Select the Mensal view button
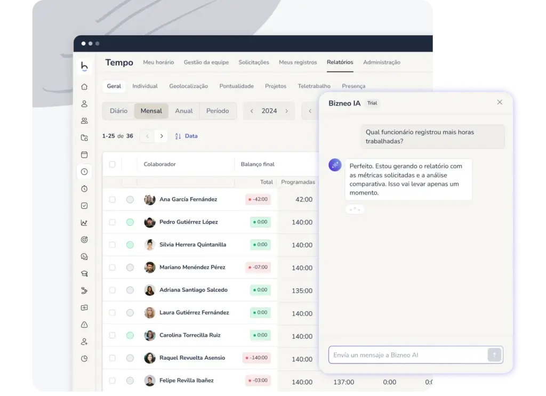Viewport: 546px width, 396px height. click(151, 111)
